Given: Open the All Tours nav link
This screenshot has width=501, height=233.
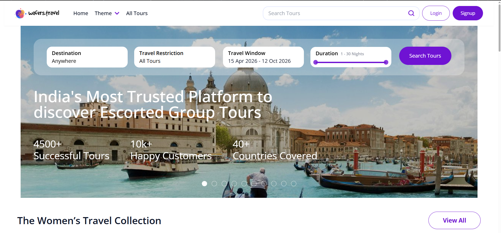Looking at the screenshot, I should tap(137, 13).
